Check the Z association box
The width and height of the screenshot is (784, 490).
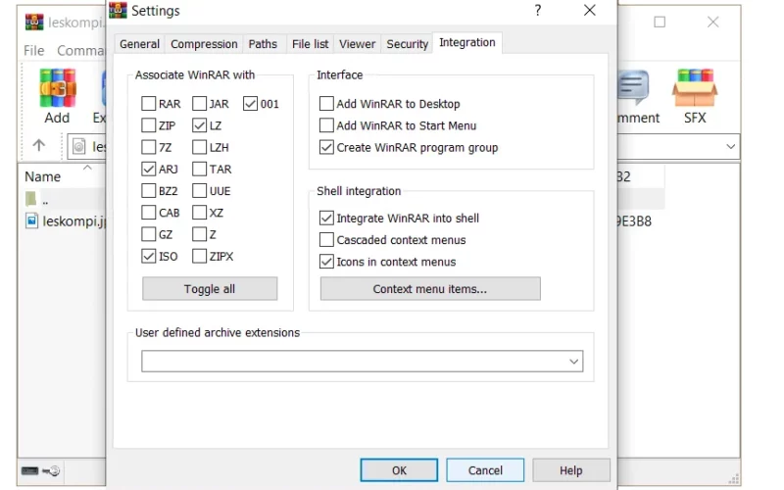(199, 234)
